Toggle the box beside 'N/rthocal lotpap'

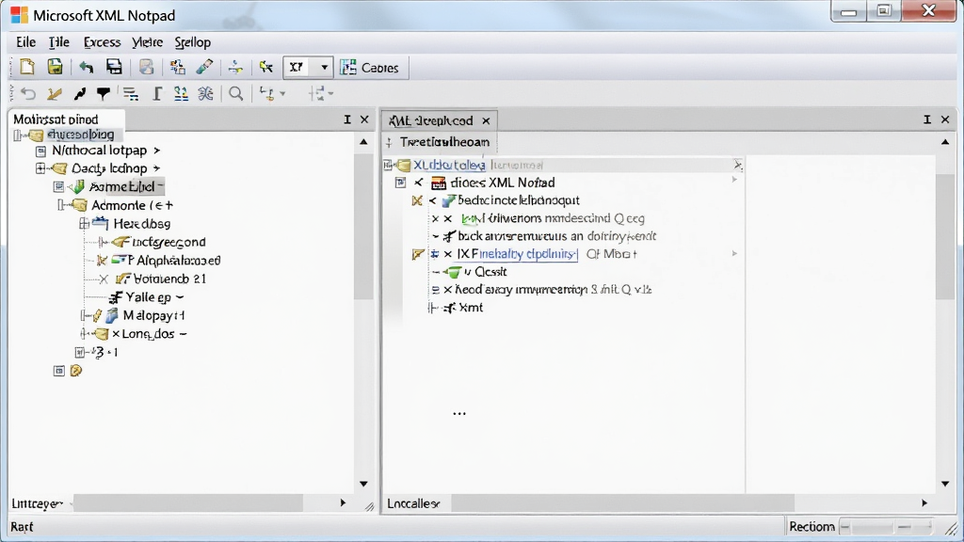coord(40,151)
